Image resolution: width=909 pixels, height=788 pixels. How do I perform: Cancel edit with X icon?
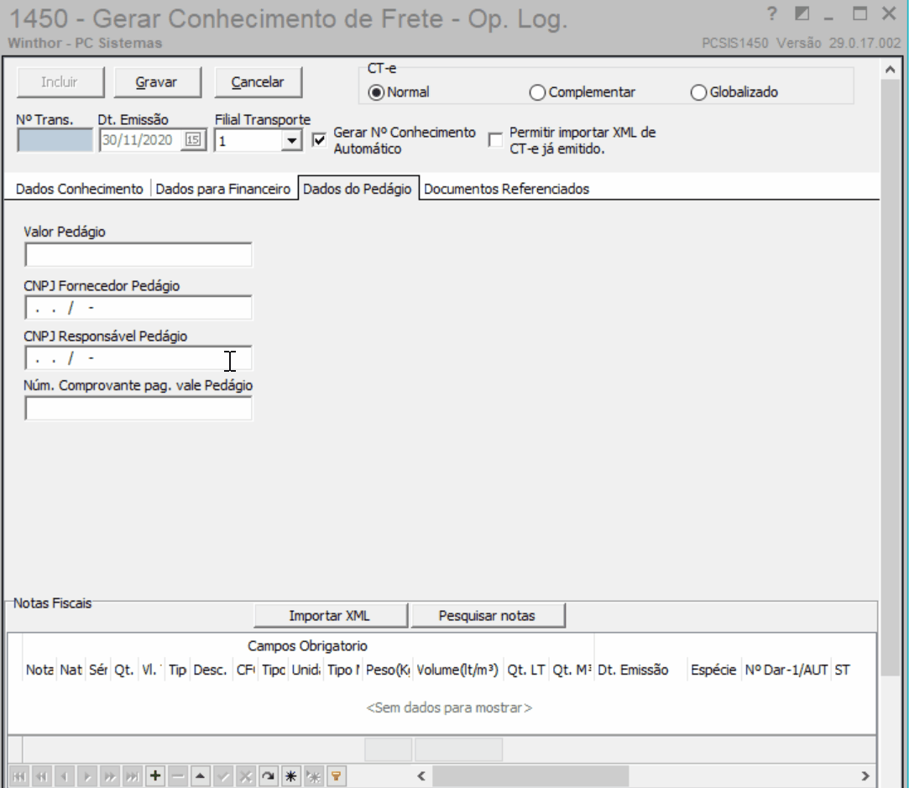245,776
